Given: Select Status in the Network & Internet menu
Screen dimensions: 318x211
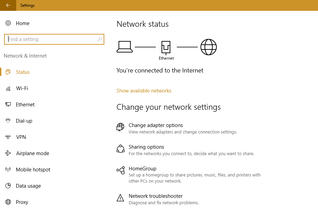Looking at the screenshot, I should 22,72.
